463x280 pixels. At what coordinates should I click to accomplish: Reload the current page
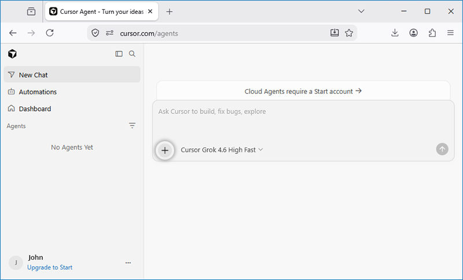(50, 33)
